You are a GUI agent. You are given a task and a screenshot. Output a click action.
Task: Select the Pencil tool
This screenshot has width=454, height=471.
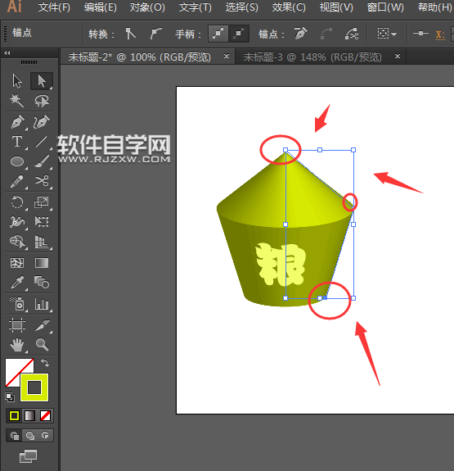point(17,181)
